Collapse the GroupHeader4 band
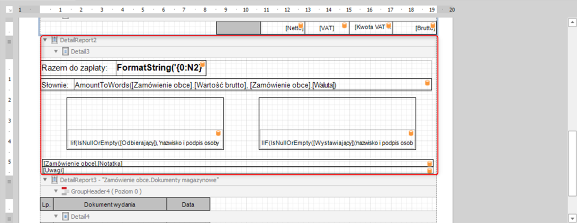This screenshot has height=223, width=577. (56, 191)
